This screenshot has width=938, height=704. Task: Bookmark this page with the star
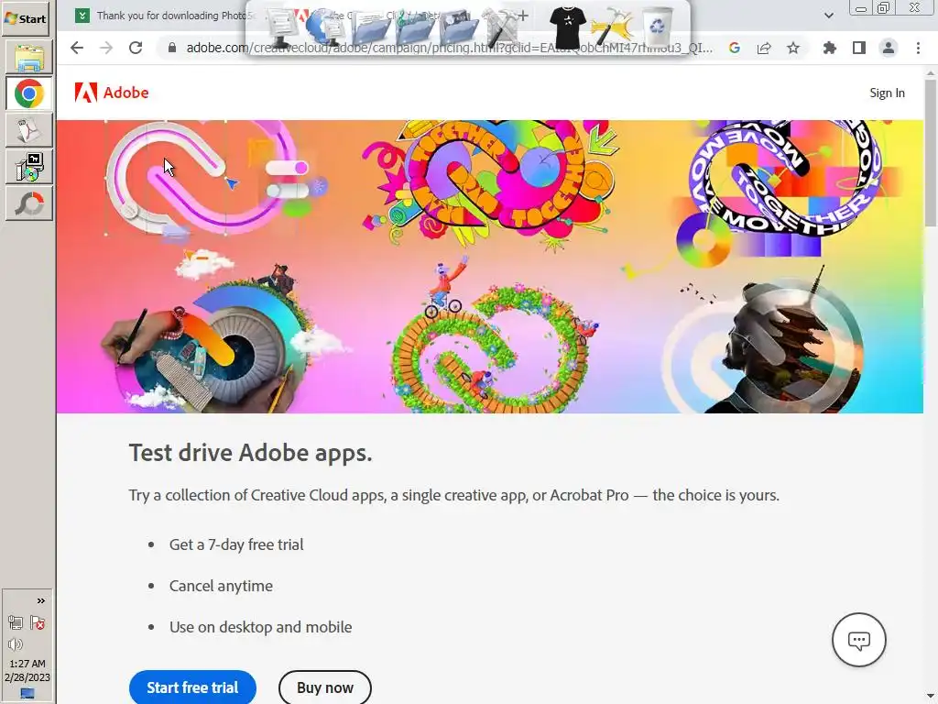click(x=793, y=48)
